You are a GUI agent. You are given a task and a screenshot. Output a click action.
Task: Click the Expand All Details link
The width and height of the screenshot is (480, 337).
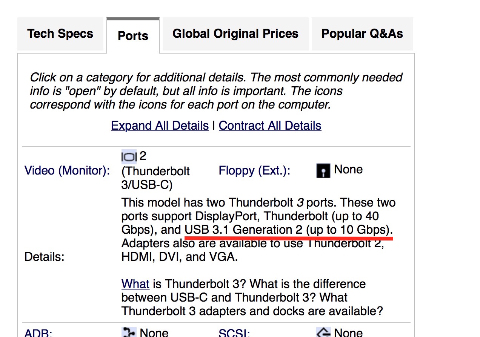[x=160, y=126]
